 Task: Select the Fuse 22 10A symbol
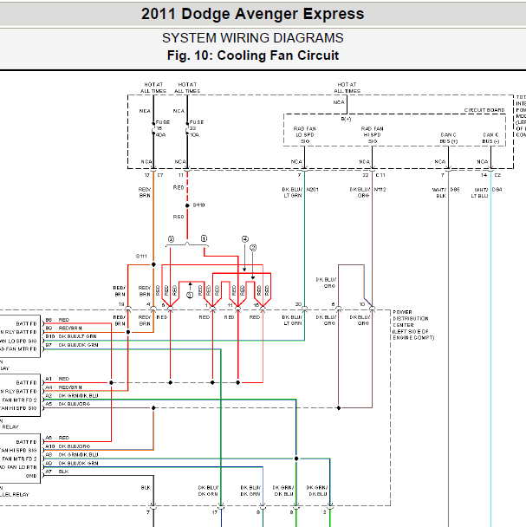click(x=187, y=128)
